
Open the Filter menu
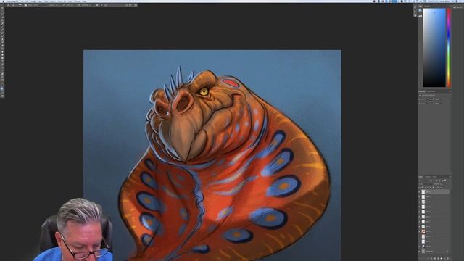click(59, 1)
